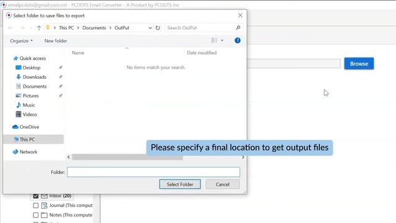Expand address bar history dropdown
Viewport: 396px width, 223px height.
150,28
